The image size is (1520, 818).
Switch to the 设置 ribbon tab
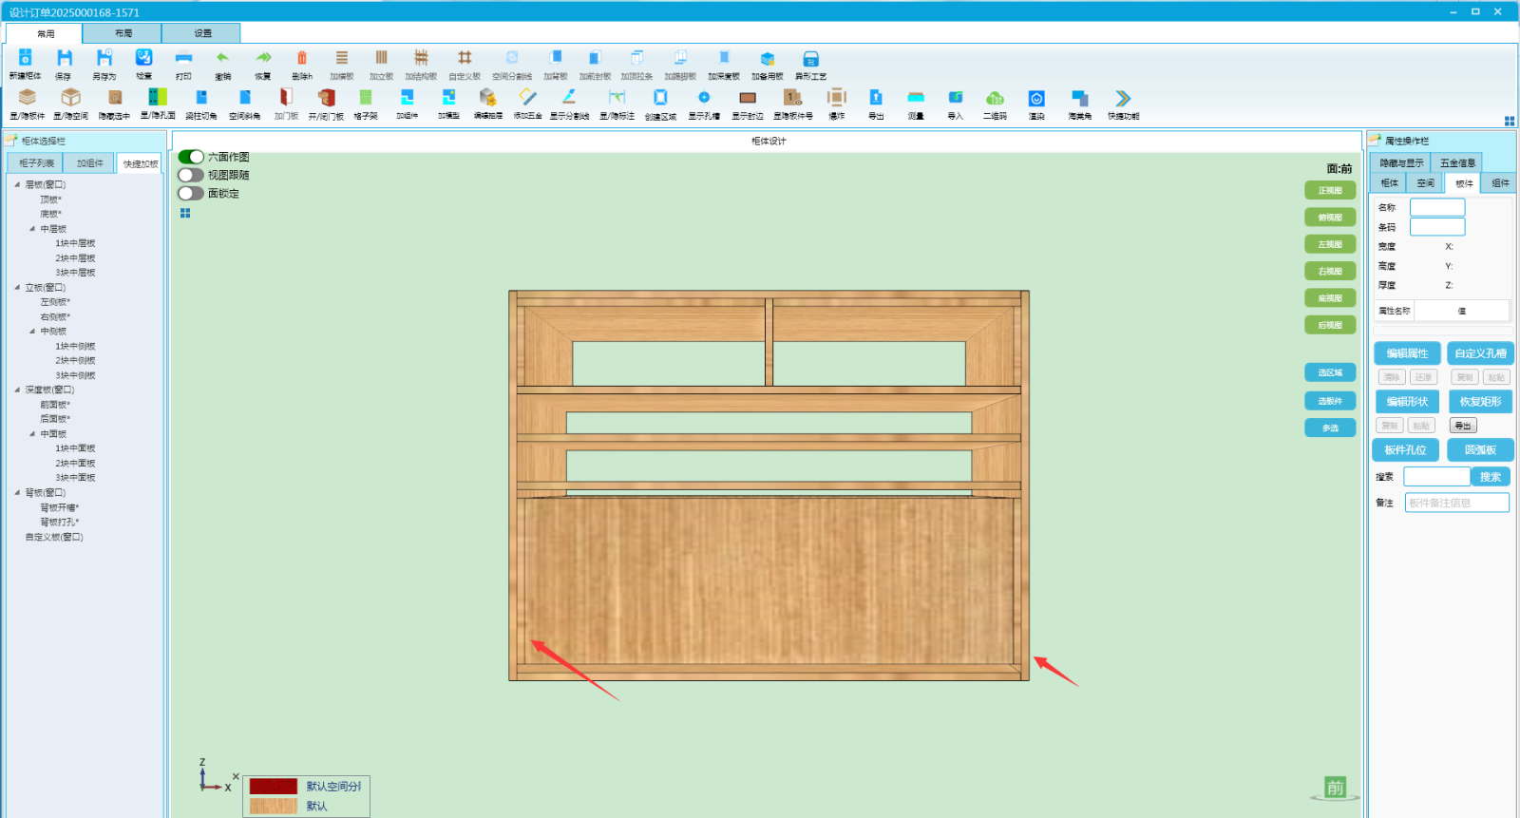(202, 33)
